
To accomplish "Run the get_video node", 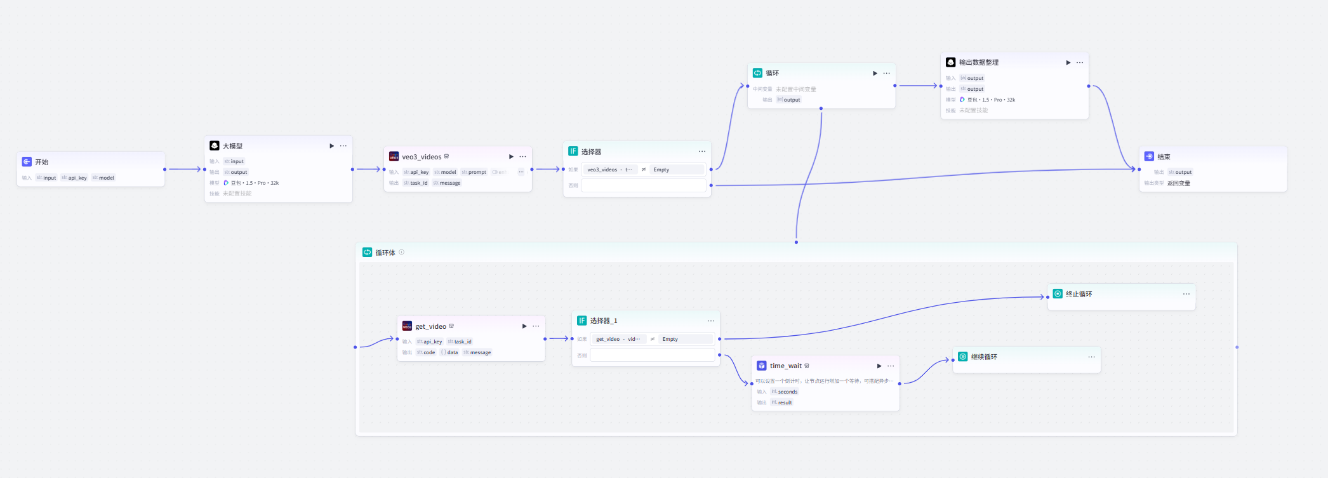I will coord(524,326).
